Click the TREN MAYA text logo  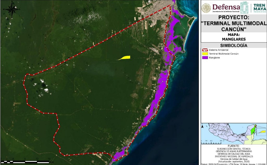[x=259, y=8]
